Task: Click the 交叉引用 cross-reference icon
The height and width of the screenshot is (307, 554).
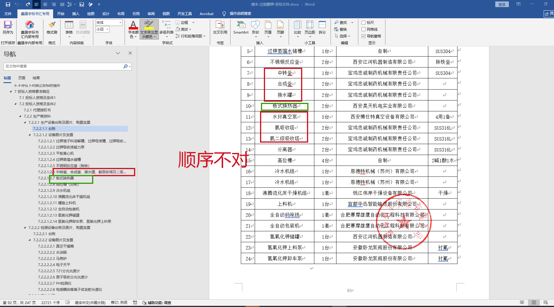Action: (220, 27)
